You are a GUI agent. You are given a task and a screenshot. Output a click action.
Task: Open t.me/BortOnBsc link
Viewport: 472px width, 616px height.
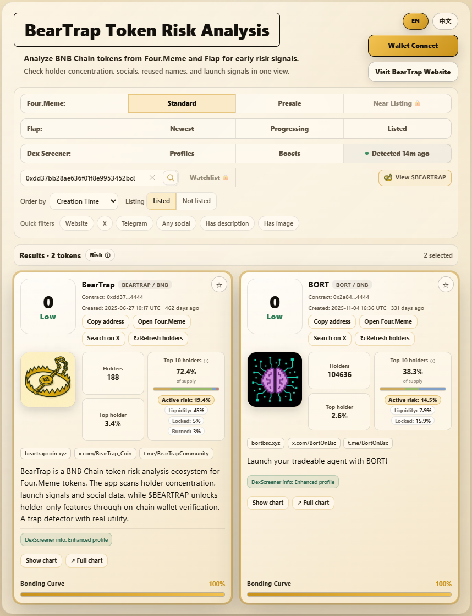pos(368,443)
